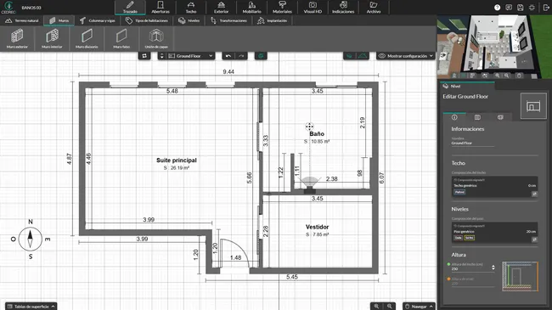
Task: Undo the last action
Action: pos(228,56)
